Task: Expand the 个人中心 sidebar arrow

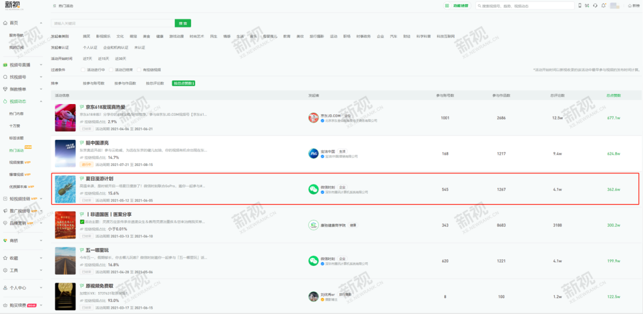Action: pyautogui.click(x=41, y=288)
